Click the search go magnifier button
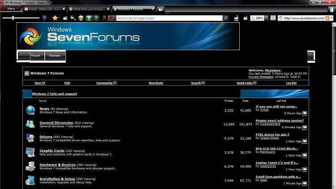 coord(225,18)
